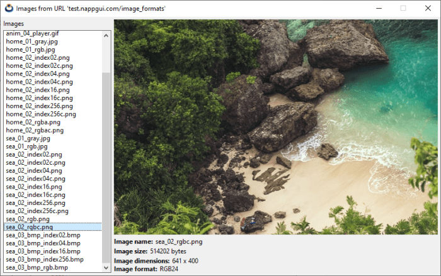Click the list scrollbar down arrow
The image size is (441, 276).
[x=106, y=268]
